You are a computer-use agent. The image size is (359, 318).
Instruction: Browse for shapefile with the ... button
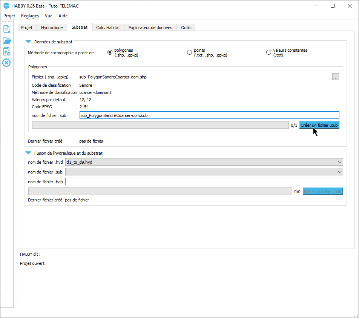click(335, 77)
